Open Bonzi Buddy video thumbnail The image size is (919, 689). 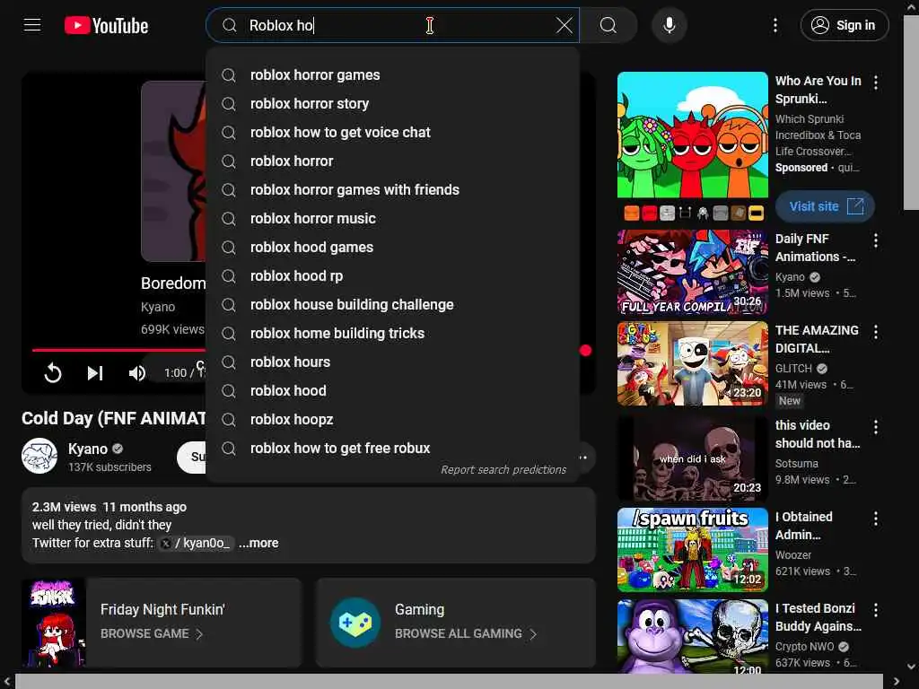tap(692, 636)
